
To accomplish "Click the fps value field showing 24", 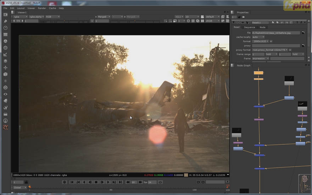I will [152, 182].
